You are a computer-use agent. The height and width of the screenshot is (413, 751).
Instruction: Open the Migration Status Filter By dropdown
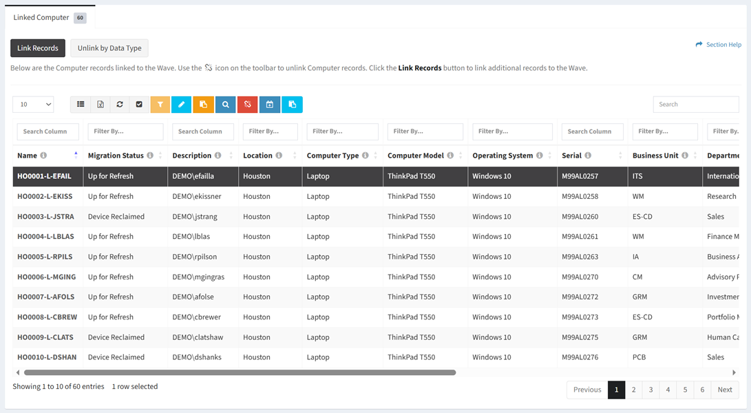tap(125, 131)
